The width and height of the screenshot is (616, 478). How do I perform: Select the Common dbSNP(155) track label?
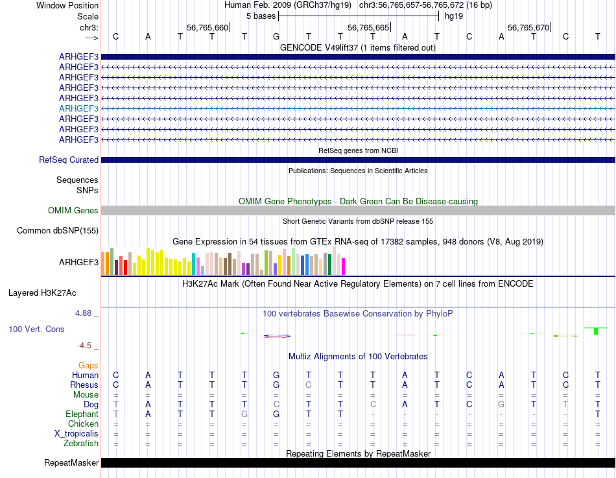[57, 231]
